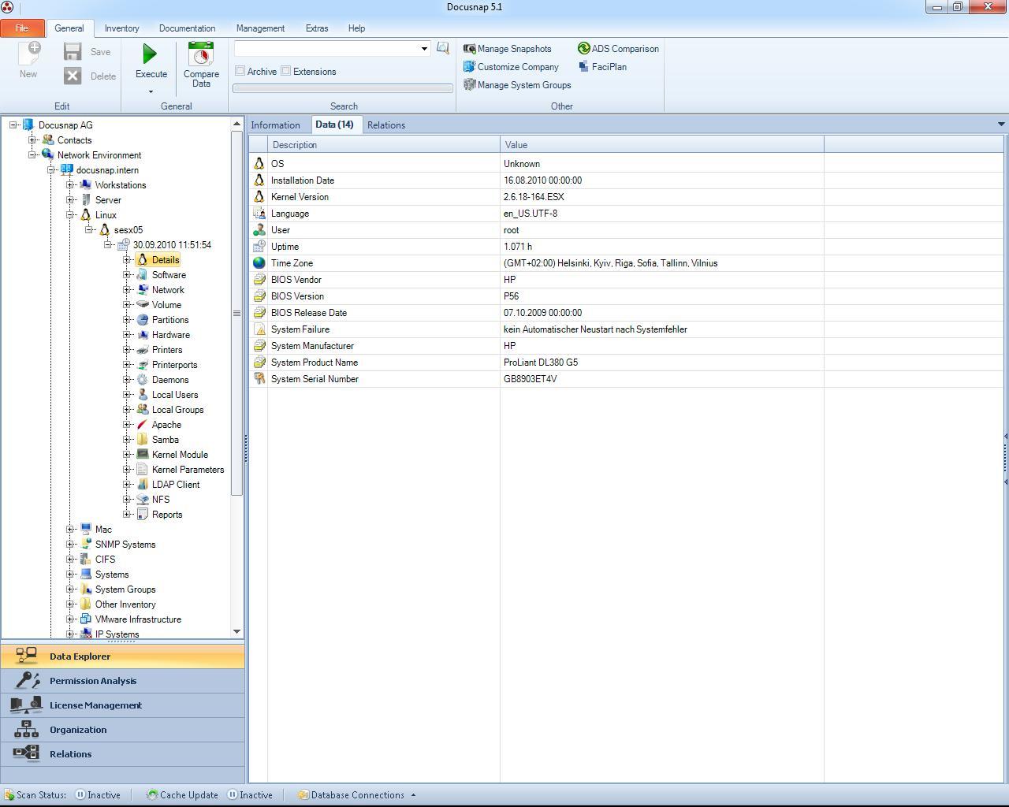
Task: Launch ADS Comparison
Action: (618, 49)
